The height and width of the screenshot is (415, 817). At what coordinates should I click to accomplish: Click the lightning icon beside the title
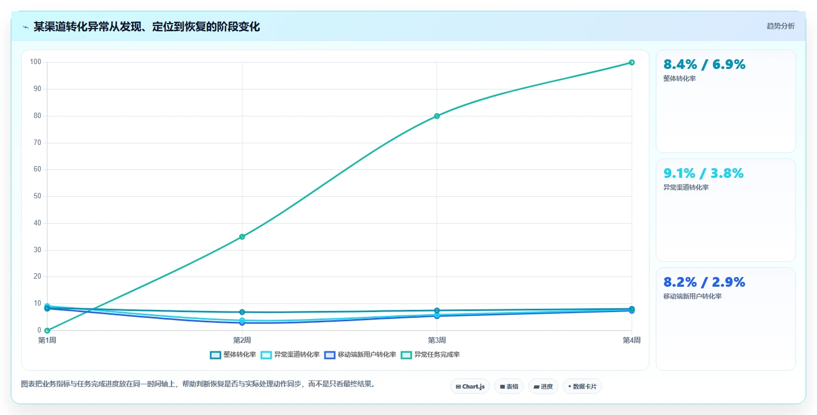pyautogui.click(x=26, y=27)
